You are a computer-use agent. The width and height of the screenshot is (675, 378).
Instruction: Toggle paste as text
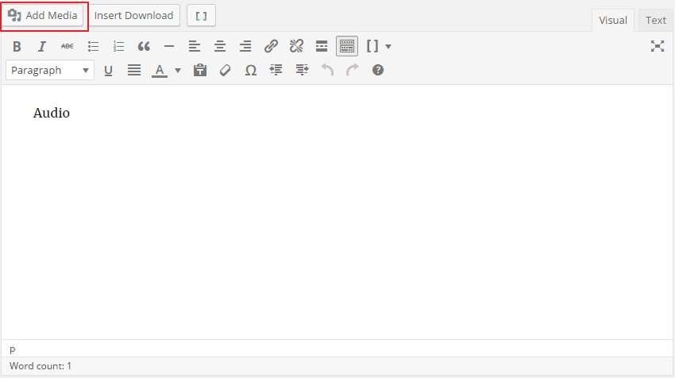tap(200, 70)
